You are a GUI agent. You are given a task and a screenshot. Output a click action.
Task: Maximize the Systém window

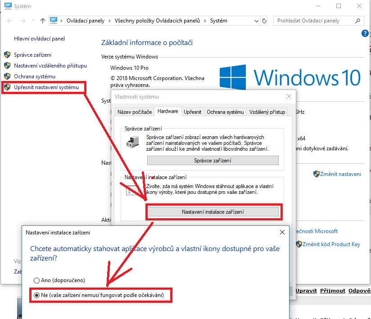pos(339,6)
